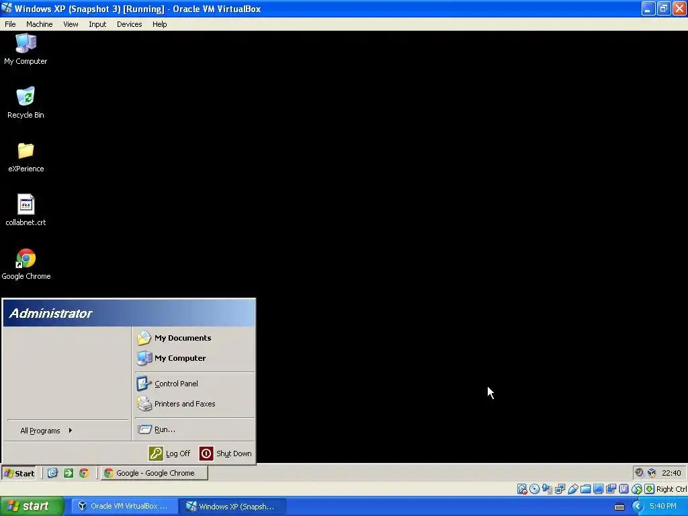The height and width of the screenshot is (516, 688).
Task: Switch to Windows XP (Snapsh... taskbar item
Action: coord(232,507)
